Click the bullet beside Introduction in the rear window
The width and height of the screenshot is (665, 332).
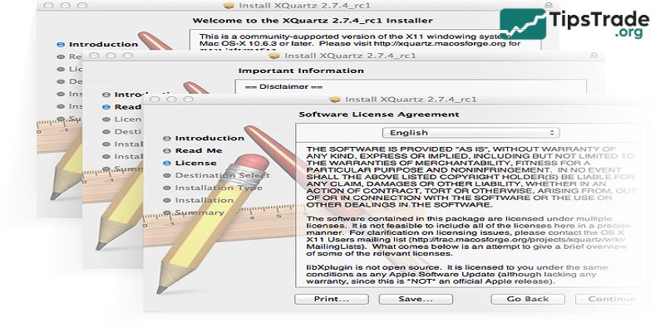click(61, 44)
